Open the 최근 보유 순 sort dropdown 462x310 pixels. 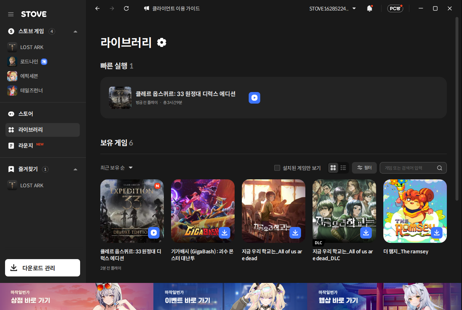[117, 168]
